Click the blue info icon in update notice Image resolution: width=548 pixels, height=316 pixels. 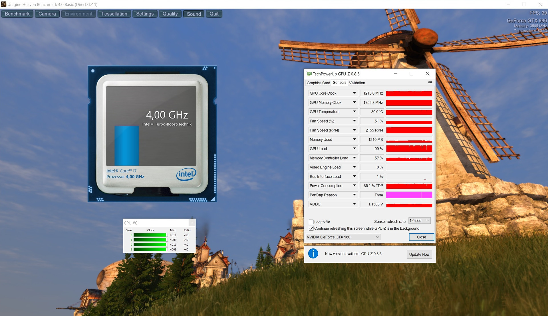[313, 253]
